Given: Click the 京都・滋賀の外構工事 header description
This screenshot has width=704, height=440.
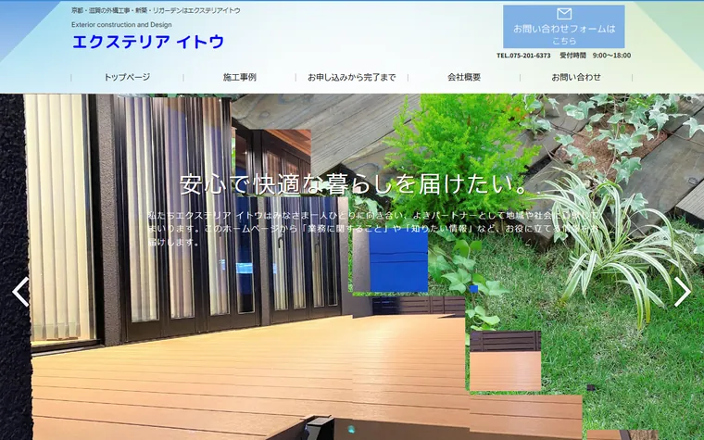Looking at the screenshot, I should coord(156,10).
